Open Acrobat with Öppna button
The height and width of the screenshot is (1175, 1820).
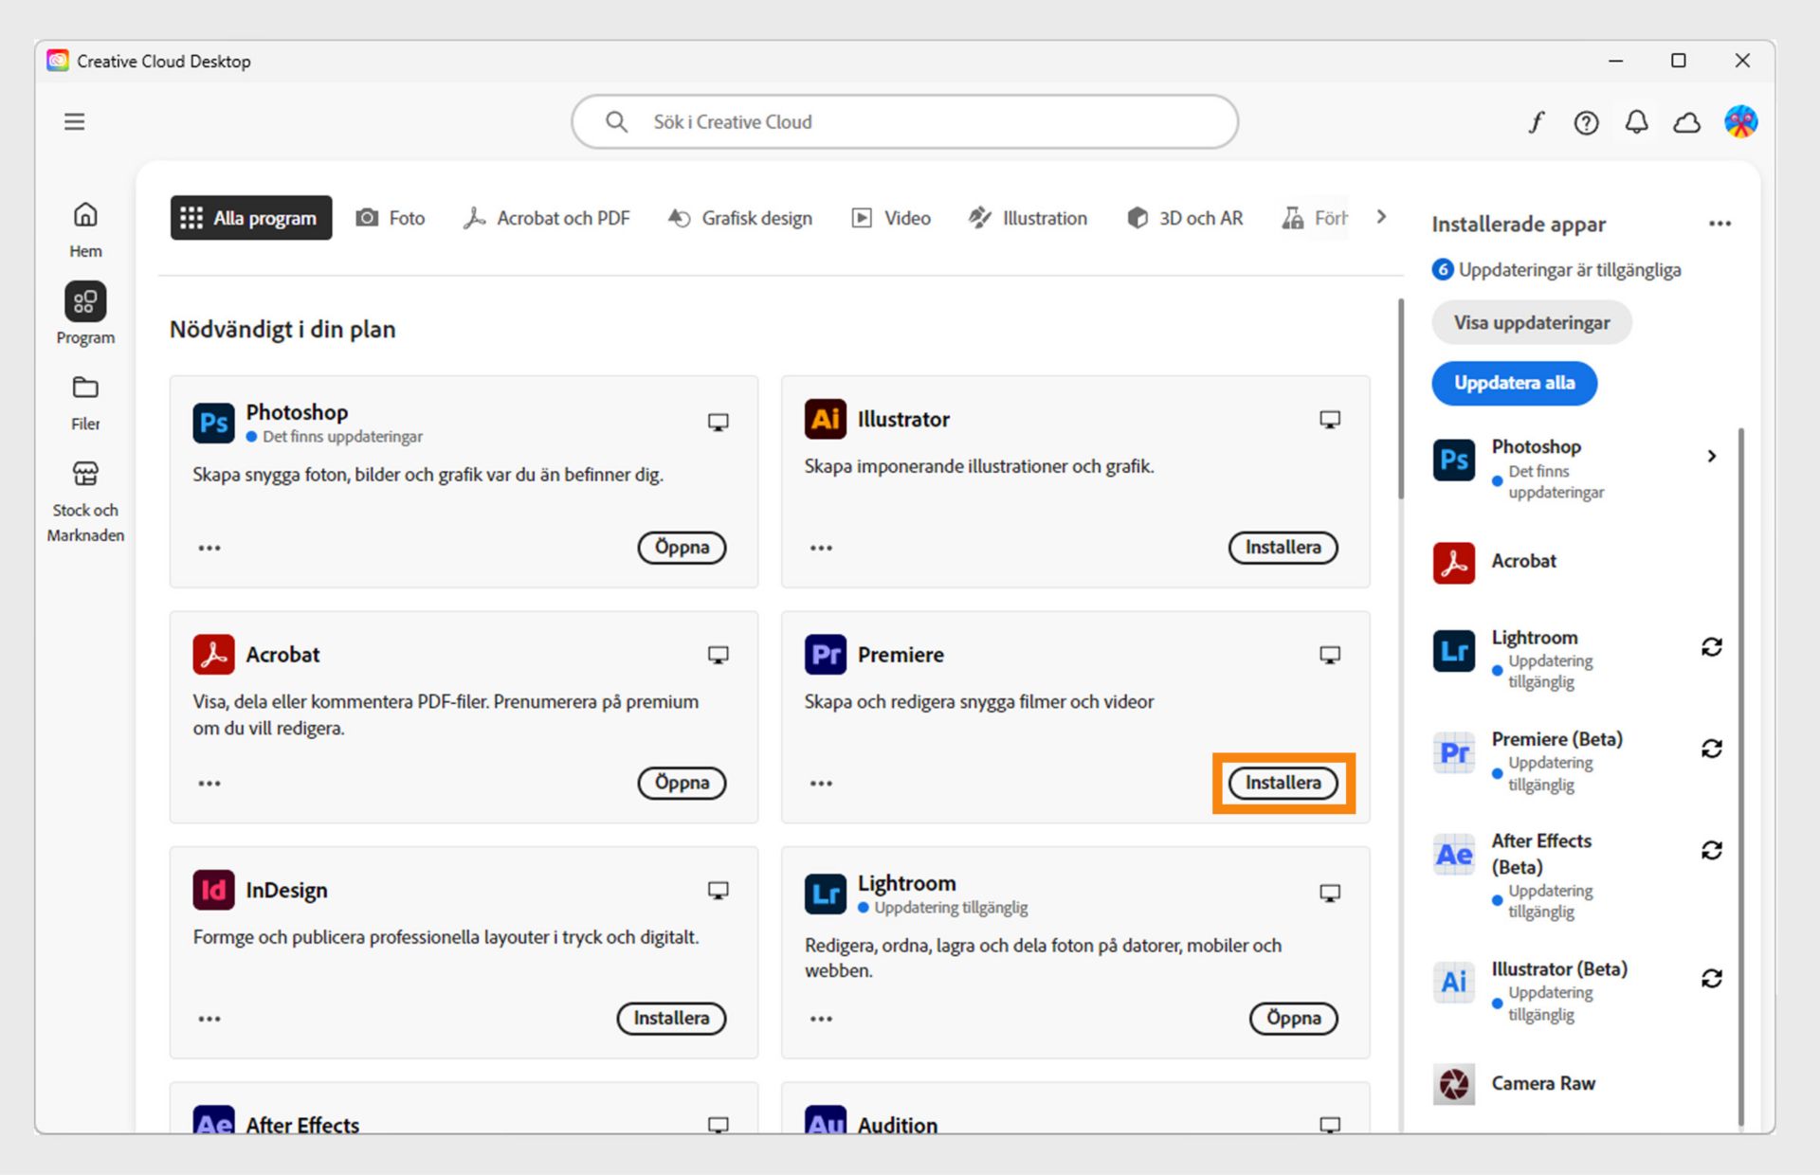(682, 783)
